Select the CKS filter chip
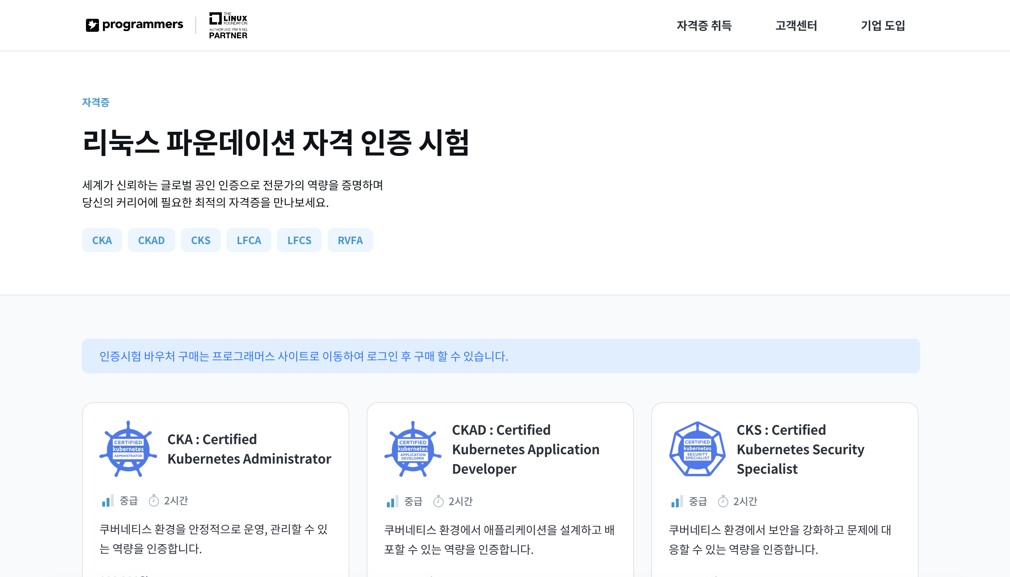 (x=200, y=240)
